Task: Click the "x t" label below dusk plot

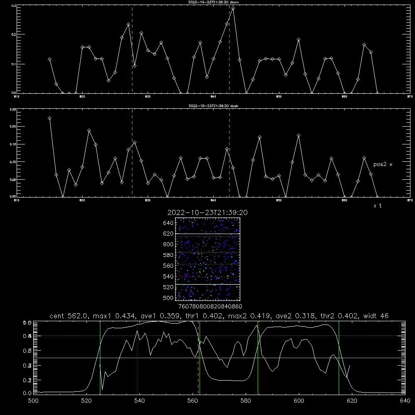Action: (377, 206)
